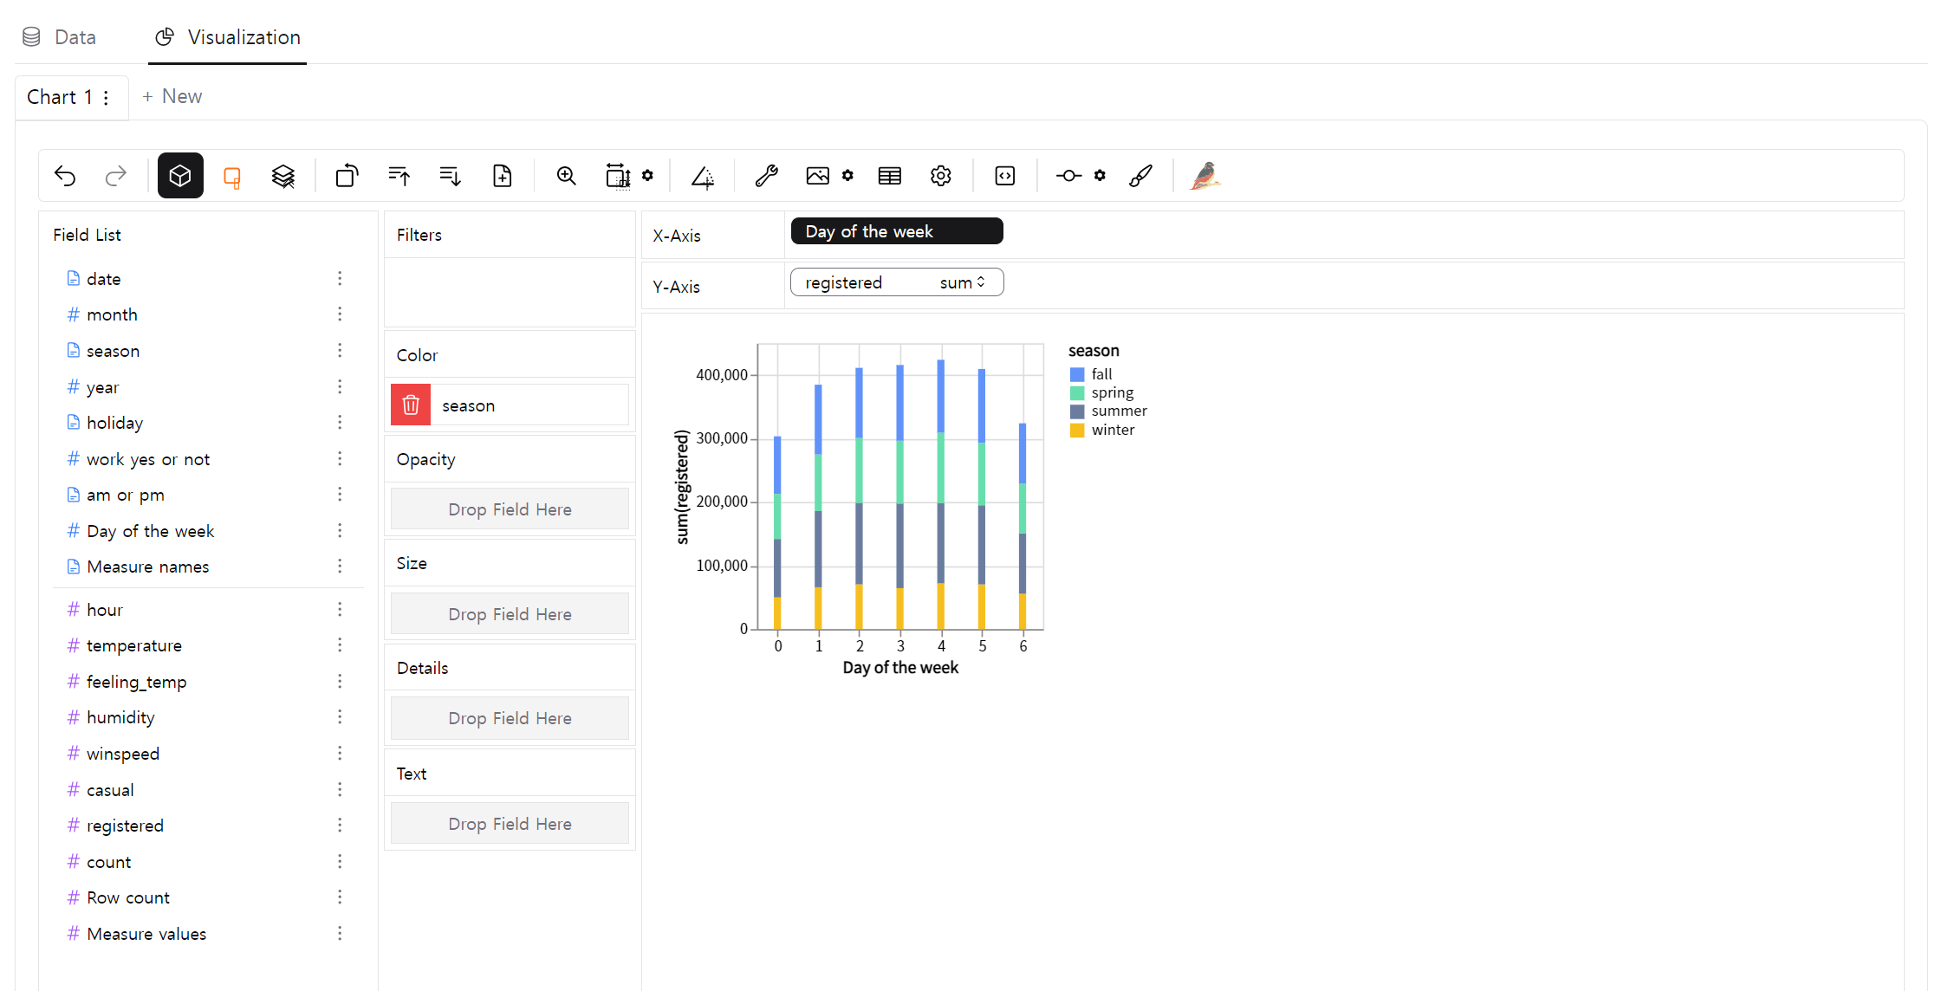Remove season from Color with trash button
Viewport: 1935px width, 991px height.
(411, 405)
